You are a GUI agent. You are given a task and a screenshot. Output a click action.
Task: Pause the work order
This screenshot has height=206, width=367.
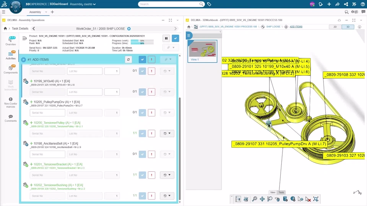click(166, 38)
